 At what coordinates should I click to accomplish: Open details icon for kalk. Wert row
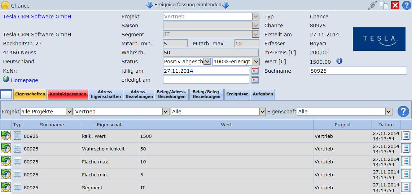pos(406,136)
